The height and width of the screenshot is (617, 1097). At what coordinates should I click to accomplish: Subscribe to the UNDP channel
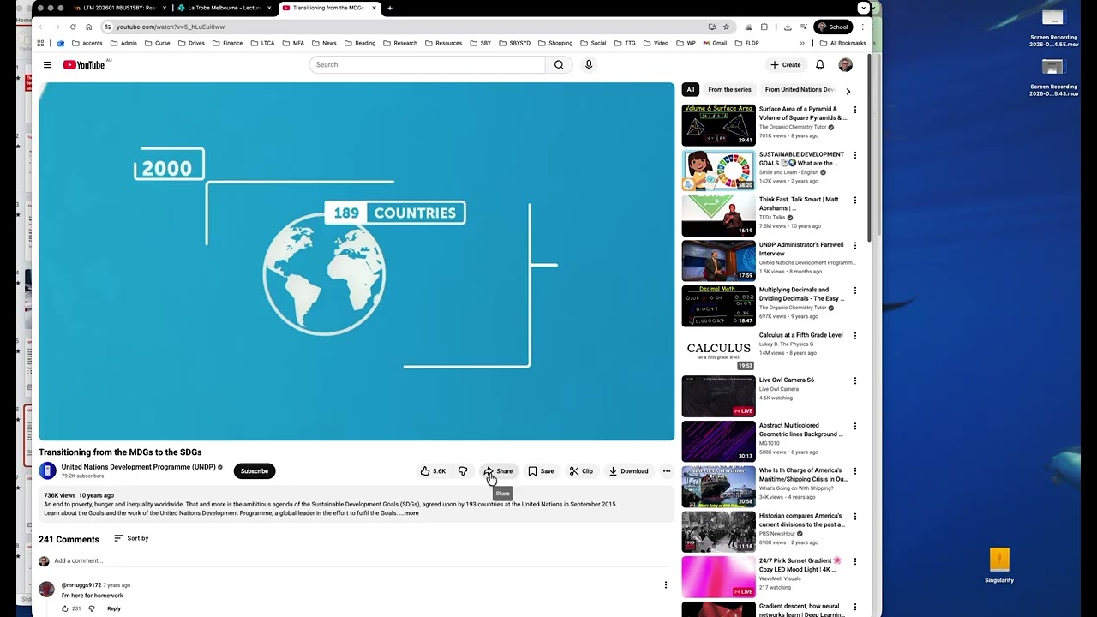[255, 471]
